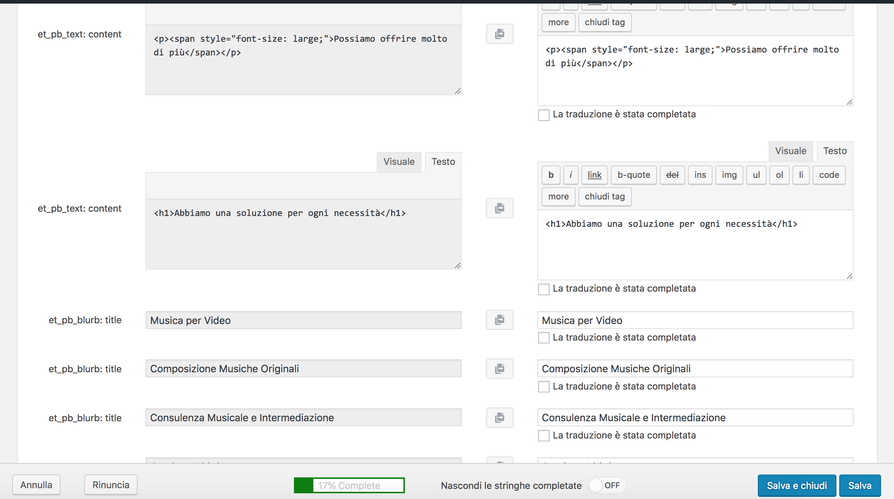
Task: Click the italic 'i' quicktag button
Action: (x=571, y=175)
